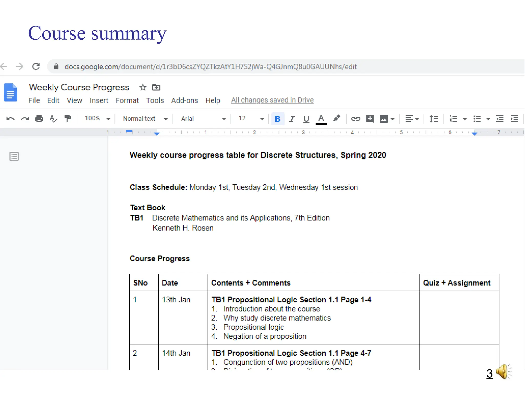This screenshot has width=525, height=393.
Task: Click the undo arrow icon
Action: (x=10, y=119)
